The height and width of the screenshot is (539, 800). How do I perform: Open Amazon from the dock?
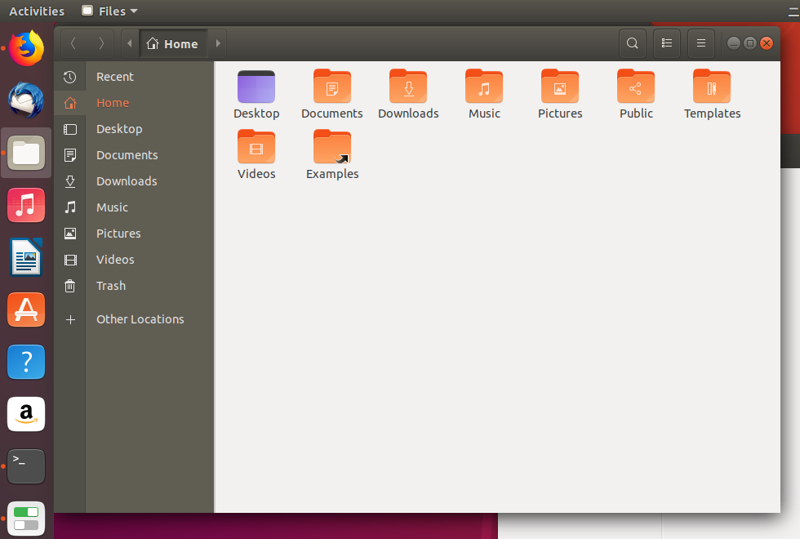[x=26, y=414]
